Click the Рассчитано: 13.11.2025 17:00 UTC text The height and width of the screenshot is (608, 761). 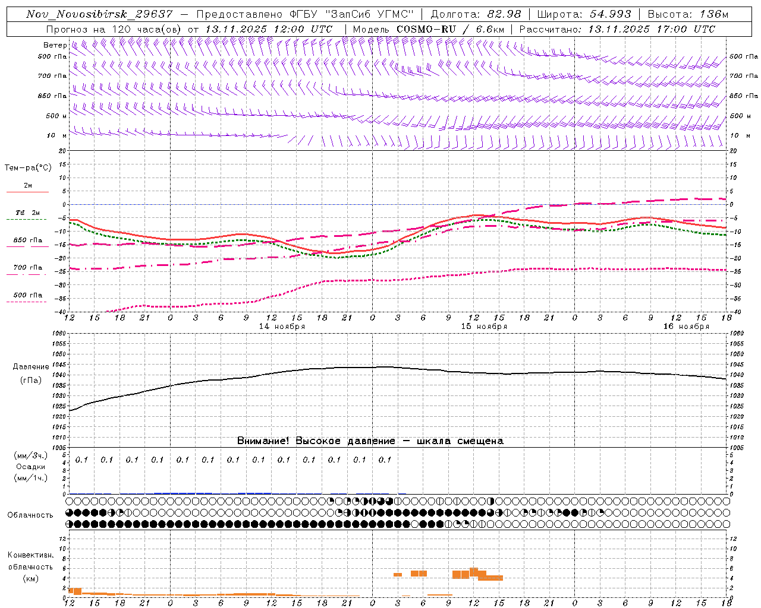click(617, 29)
